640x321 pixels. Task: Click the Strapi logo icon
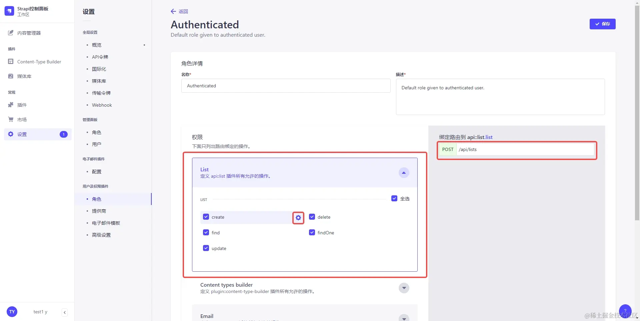tap(9, 11)
